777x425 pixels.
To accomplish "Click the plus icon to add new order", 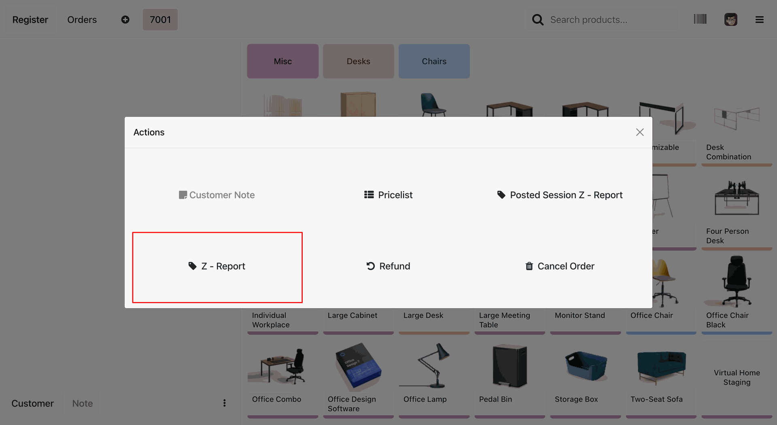I will pos(125,19).
